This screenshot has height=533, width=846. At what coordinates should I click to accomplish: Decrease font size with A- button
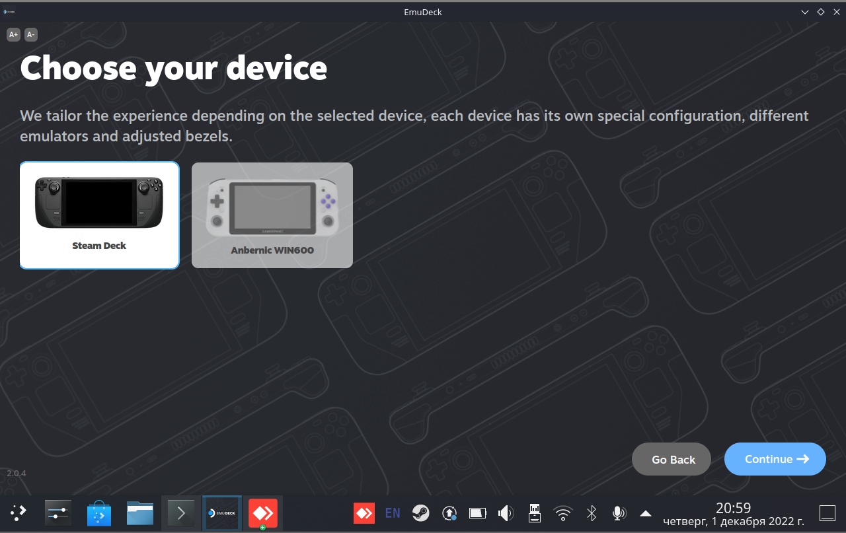point(31,34)
